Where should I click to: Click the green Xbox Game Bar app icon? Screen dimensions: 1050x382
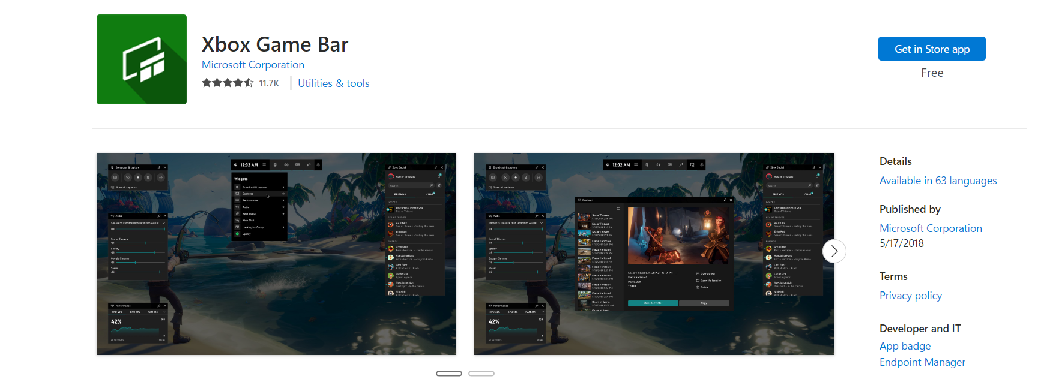coord(142,59)
